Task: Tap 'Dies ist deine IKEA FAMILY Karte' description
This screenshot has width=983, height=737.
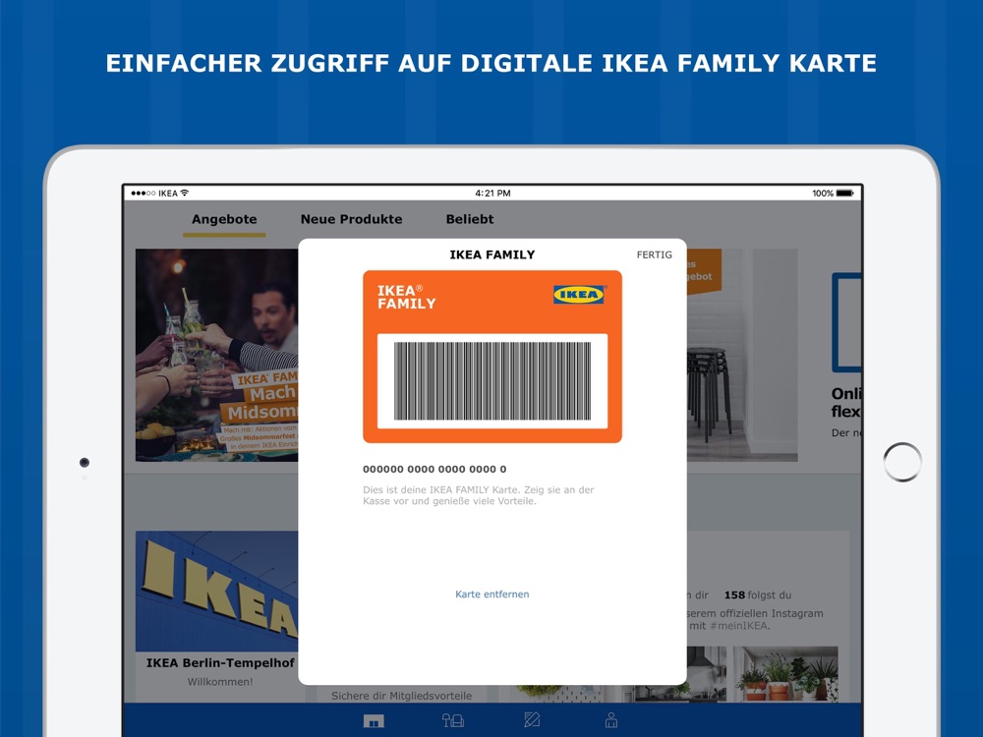Action: coord(479,495)
